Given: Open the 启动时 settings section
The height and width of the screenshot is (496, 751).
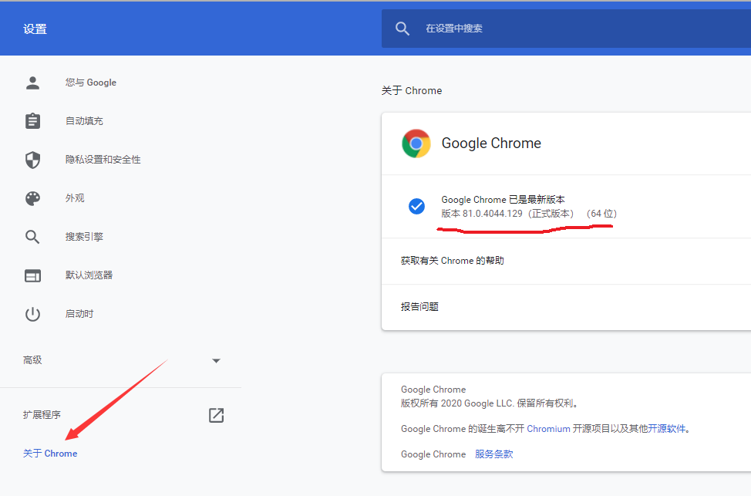Looking at the screenshot, I should click(79, 314).
